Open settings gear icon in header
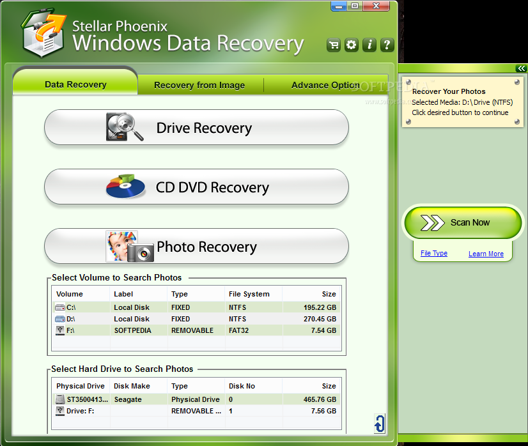The image size is (528, 446). tap(351, 45)
